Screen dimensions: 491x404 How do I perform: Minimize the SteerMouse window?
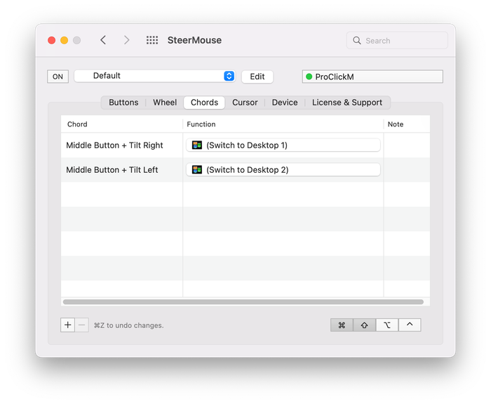click(x=65, y=41)
